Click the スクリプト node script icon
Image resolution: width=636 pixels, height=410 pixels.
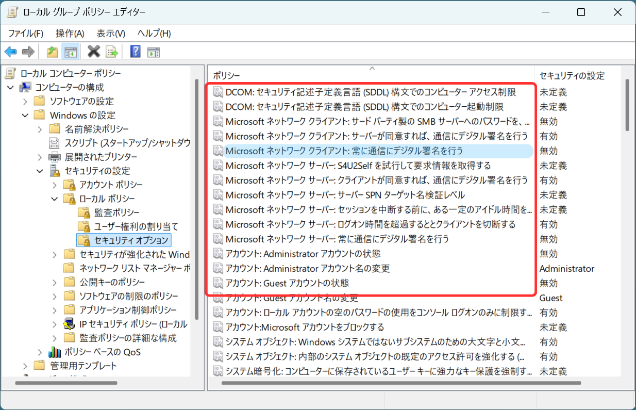(x=55, y=143)
